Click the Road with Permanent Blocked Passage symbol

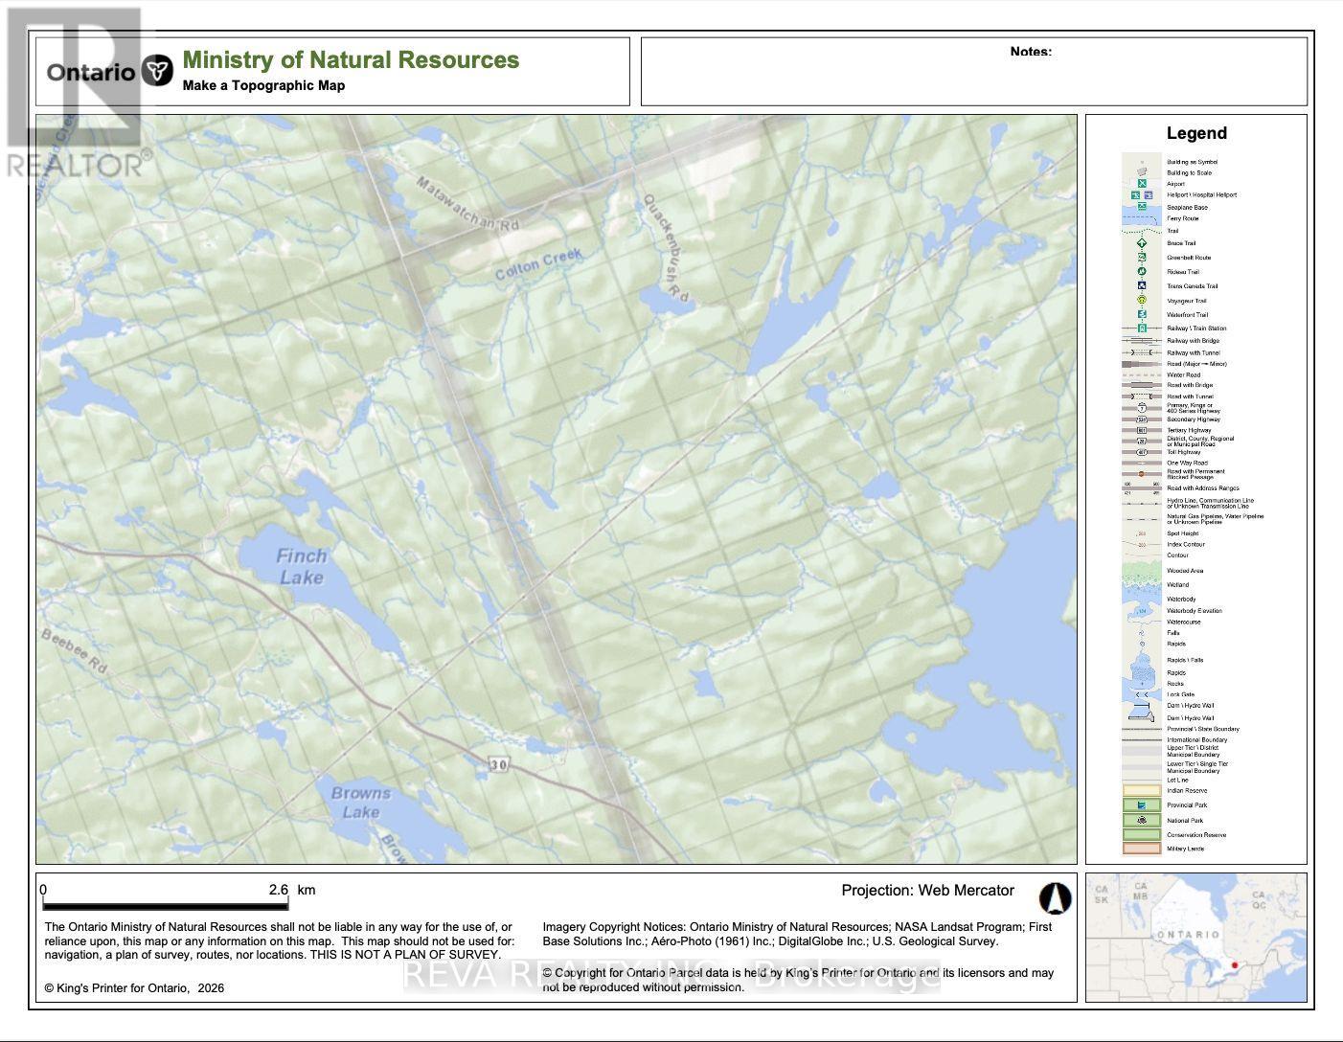[1141, 473]
